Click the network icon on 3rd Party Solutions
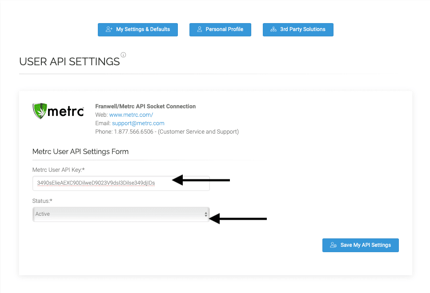The height and width of the screenshot is (293, 430). click(273, 29)
